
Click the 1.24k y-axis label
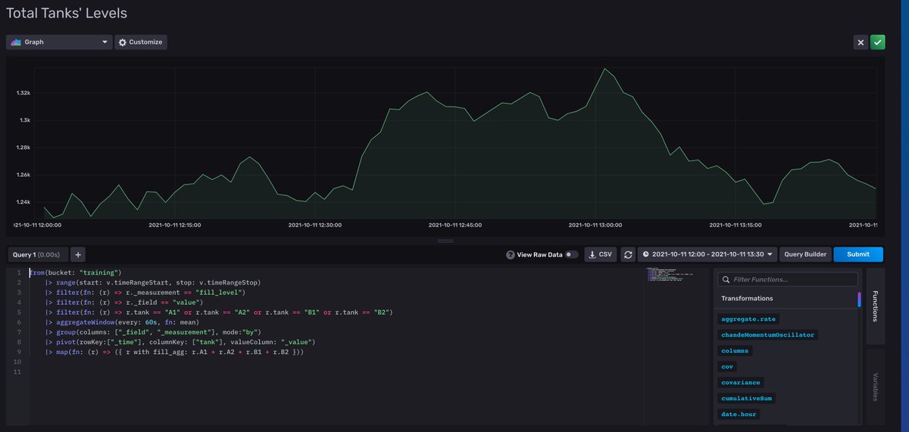[x=23, y=202]
